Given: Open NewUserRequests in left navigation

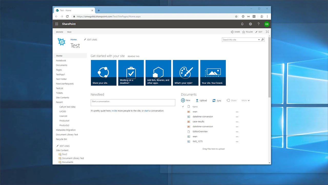Looking at the screenshot, I should click(x=65, y=84).
